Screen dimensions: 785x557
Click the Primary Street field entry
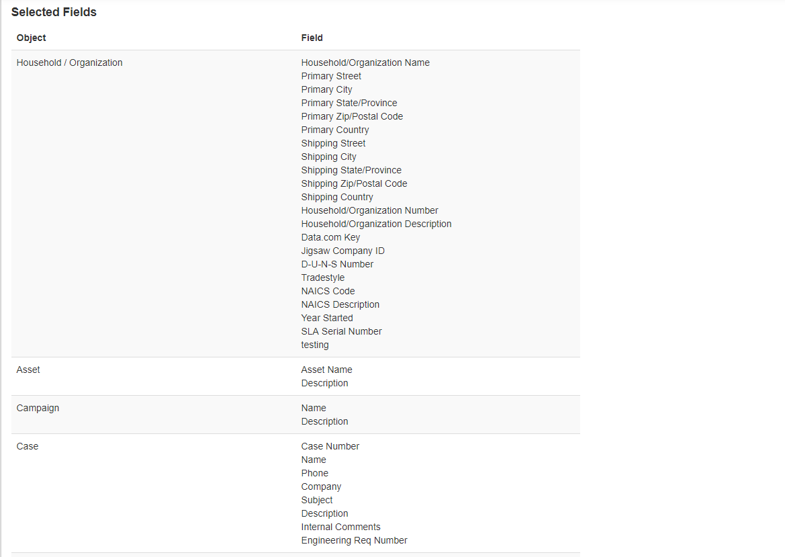(331, 76)
